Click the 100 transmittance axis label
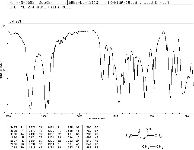194x150 pixels. [x=3, y=26]
